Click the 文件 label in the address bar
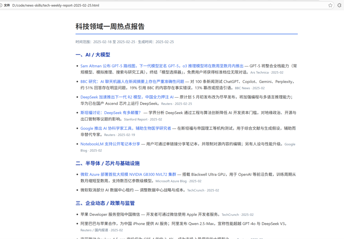Image resolution: width=344 pixels, height=239 pixels. tap(7, 5)
